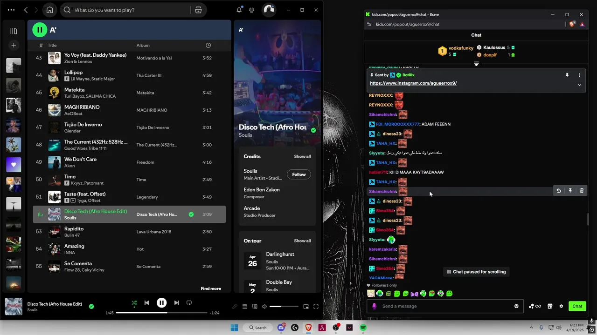Screen dimensions: 597x335
Task: Pause the currently playing song
Action: [x=161, y=303]
